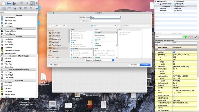Collapse the maximumSize property group

coord(156,76)
